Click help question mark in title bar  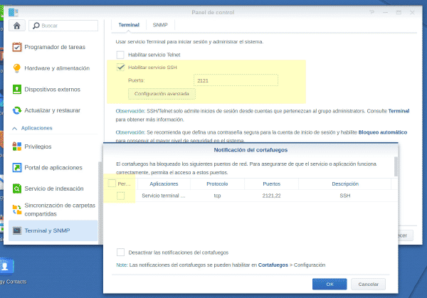pyautogui.click(x=371, y=12)
